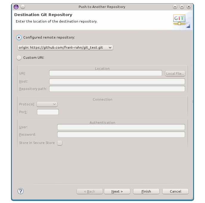Click into the Password input field

pyautogui.click(x=121, y=134)
